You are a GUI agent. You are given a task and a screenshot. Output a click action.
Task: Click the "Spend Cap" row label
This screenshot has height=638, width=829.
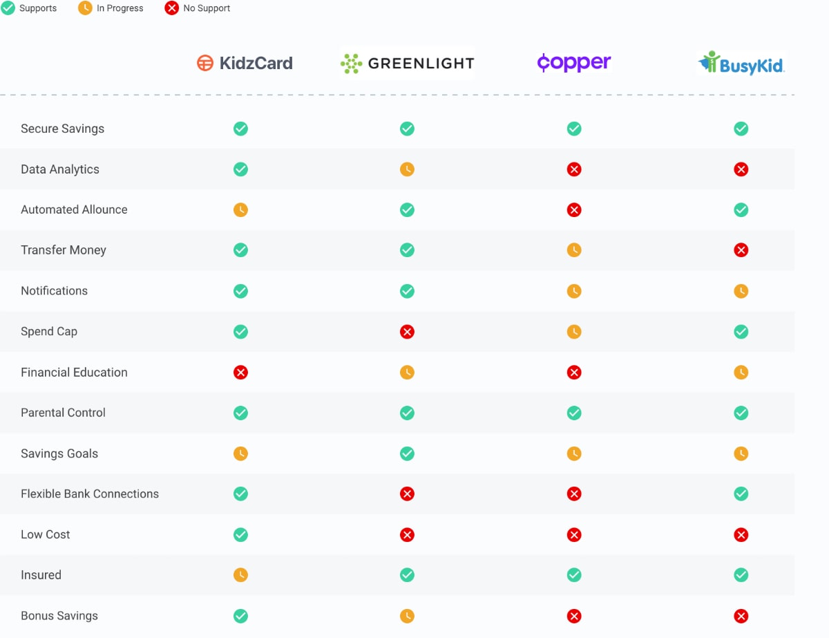[x=49, y=332]
